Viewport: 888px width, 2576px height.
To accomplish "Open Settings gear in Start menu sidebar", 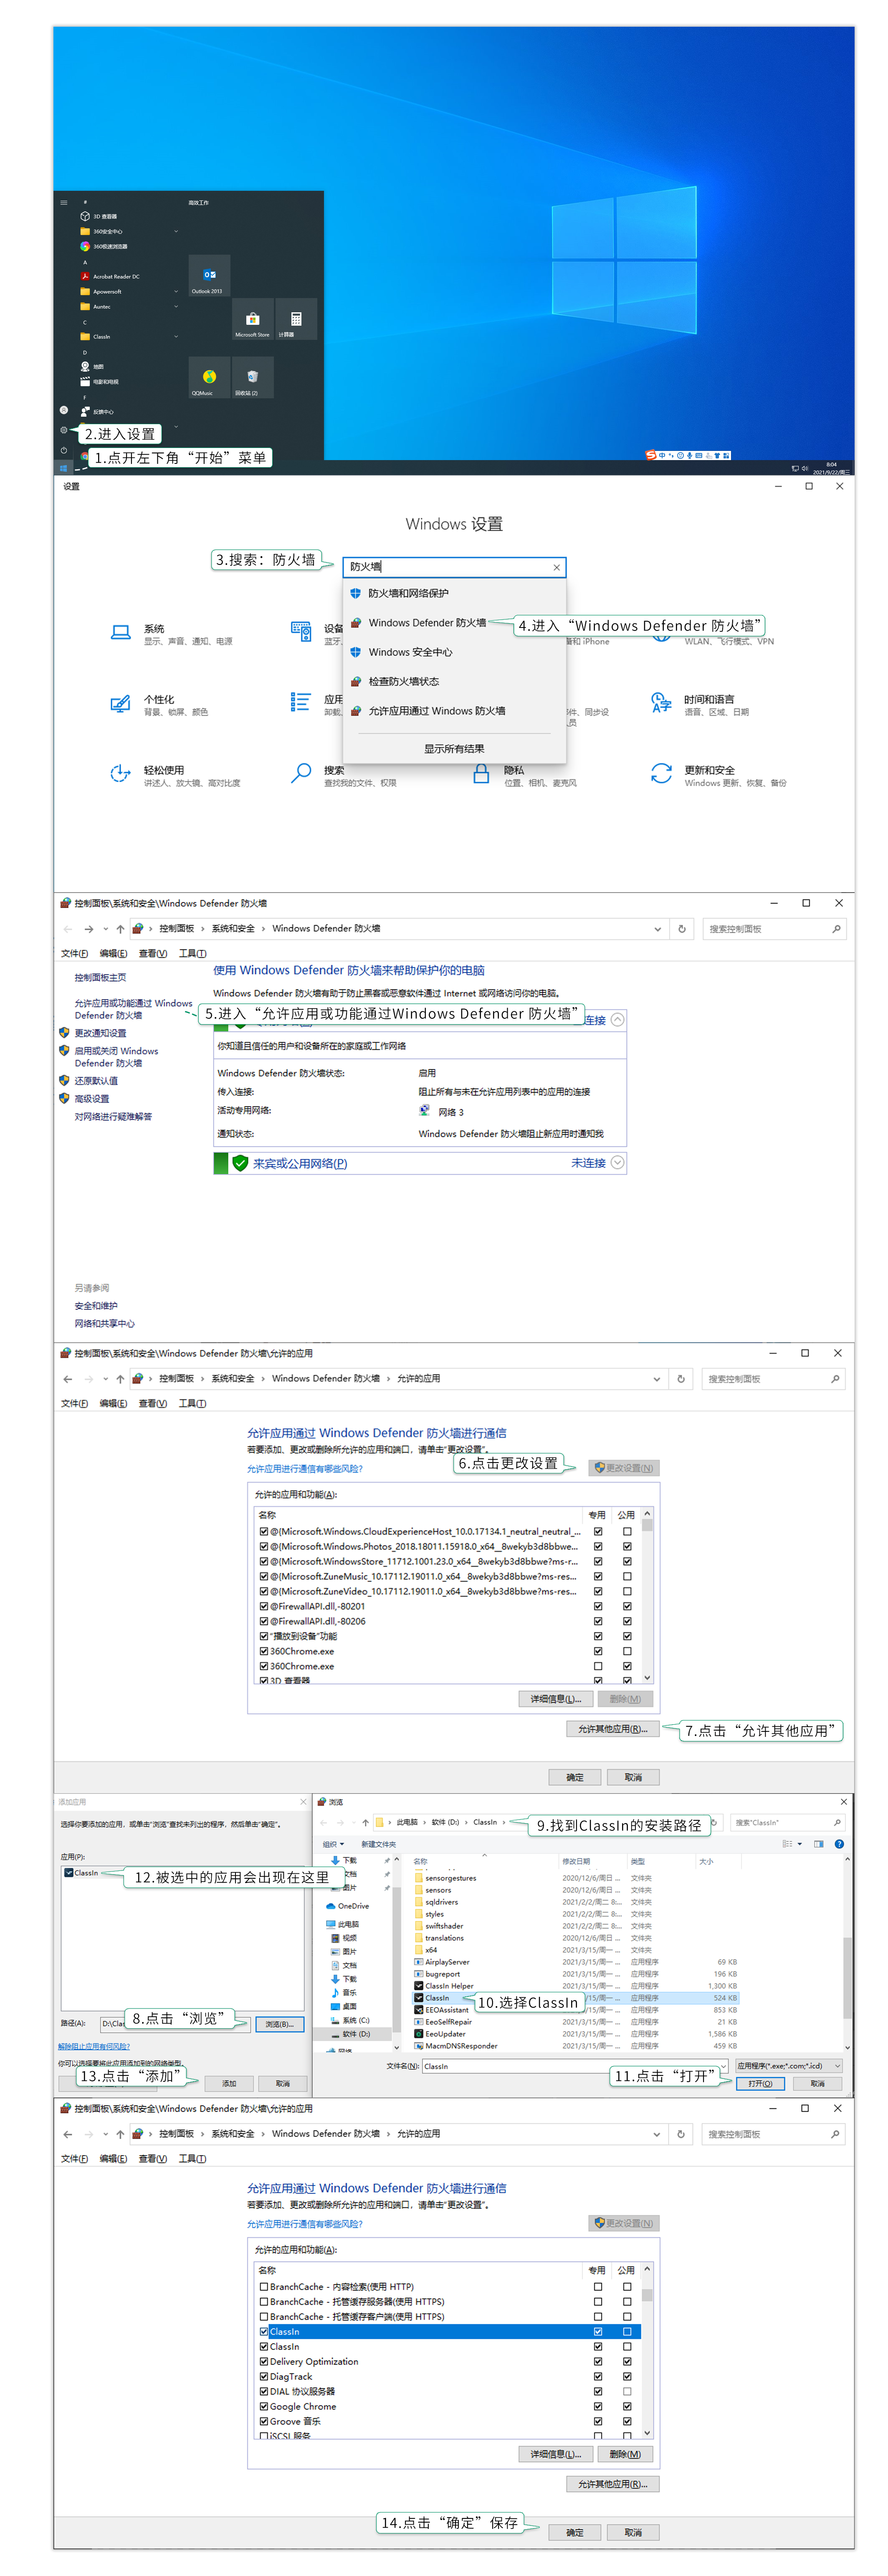I will tap(63, 430).
